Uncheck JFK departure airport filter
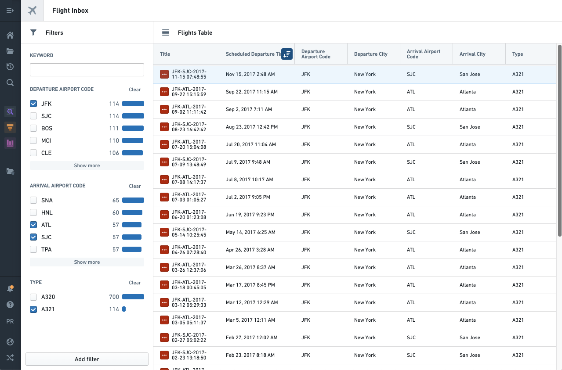 [x=33, y=104]
